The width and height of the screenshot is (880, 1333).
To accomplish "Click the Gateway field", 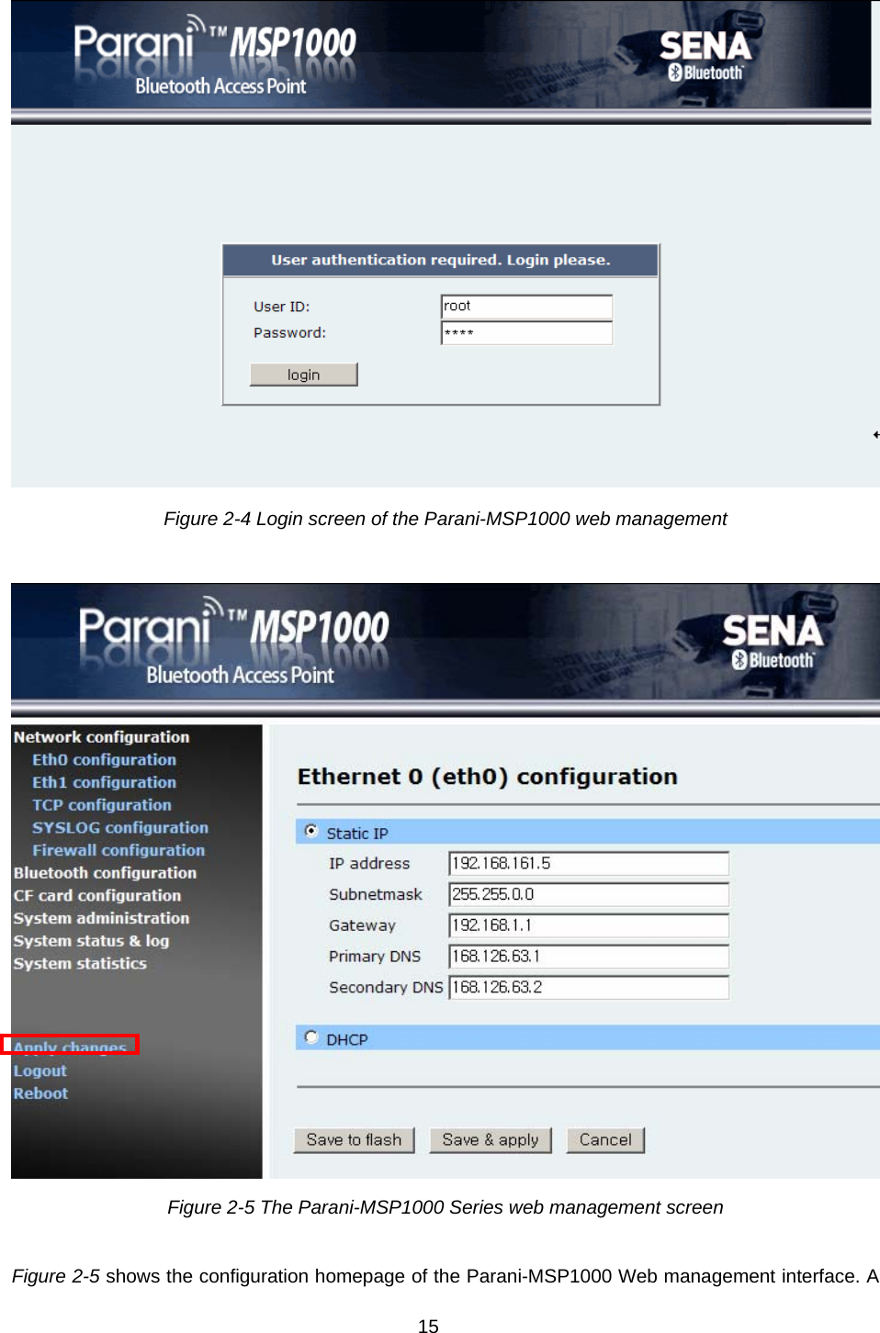I will (x=589, y=925).
